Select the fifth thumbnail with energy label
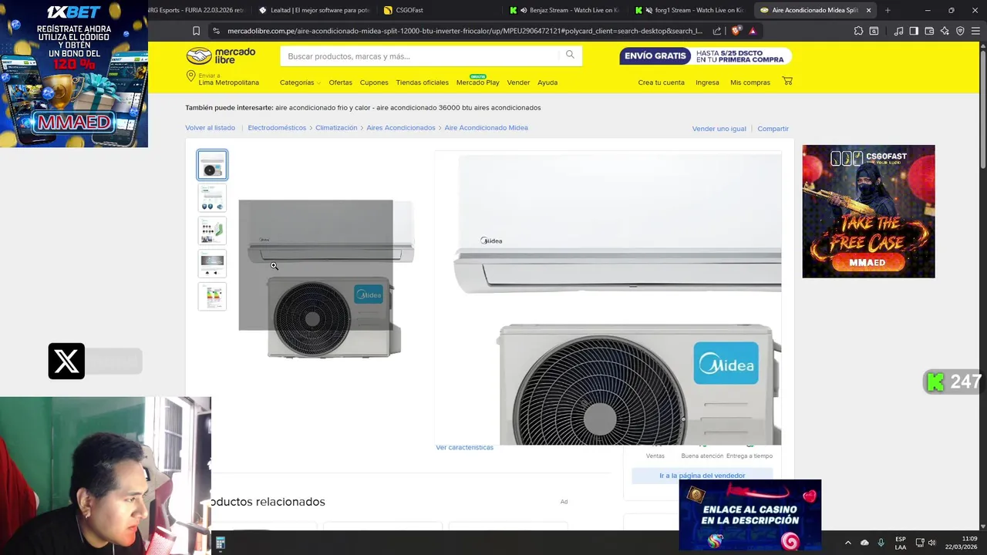987x555 pixels. tap(212, 296)
